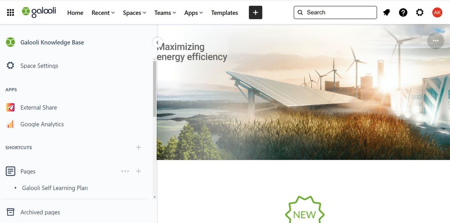Viewport: 450px width, 223px height.
Task: Open Archived pages
Action: tap(40, 212)
